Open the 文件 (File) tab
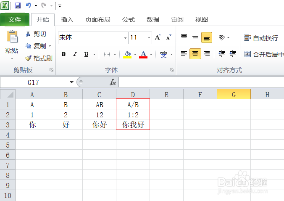Viewport: 284px width, 201px height. click(15, 19)
